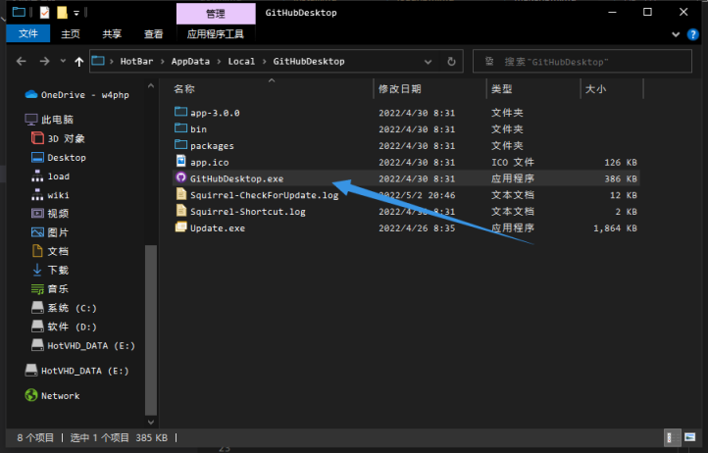The width and height of the screenshot is (708, 453).
Task: Open 系统 (C:) drive
Action: coord(64,308)
